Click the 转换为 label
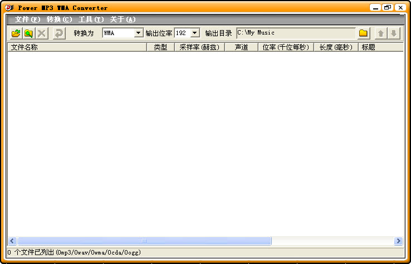 pyautogui.click(x=84, y=33)
